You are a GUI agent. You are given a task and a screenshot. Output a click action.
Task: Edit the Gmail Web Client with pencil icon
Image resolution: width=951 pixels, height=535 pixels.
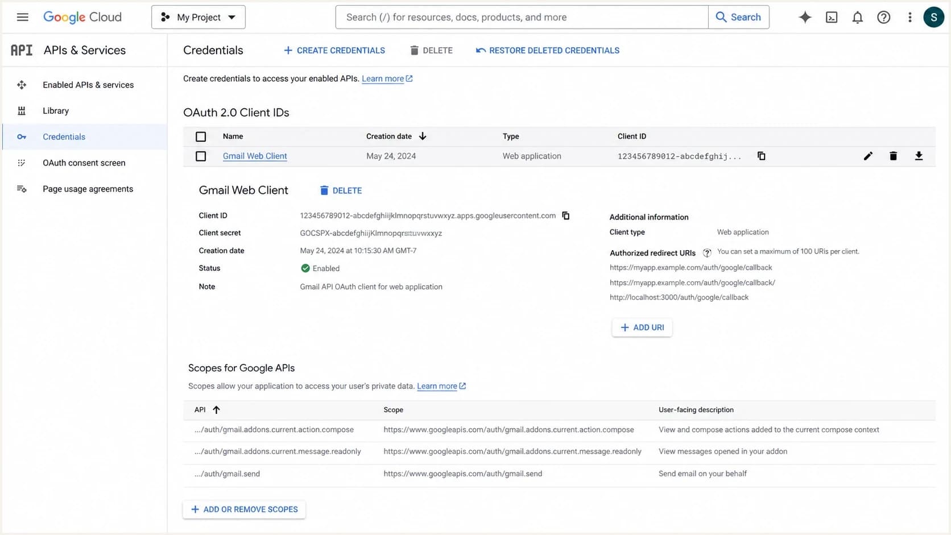click(868, 156)
